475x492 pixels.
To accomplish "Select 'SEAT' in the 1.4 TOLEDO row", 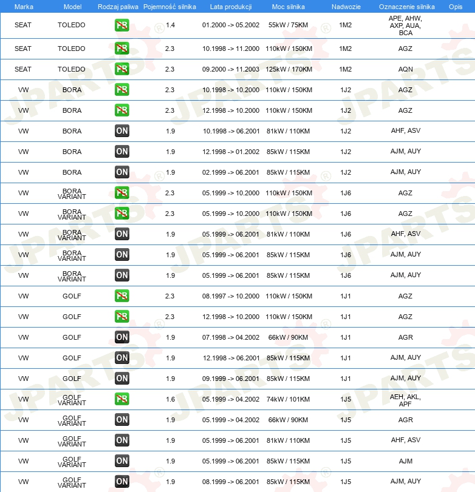I will point(23,25).
